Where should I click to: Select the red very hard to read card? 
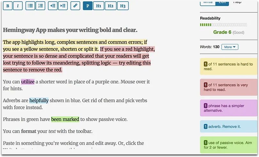[229, 87]
